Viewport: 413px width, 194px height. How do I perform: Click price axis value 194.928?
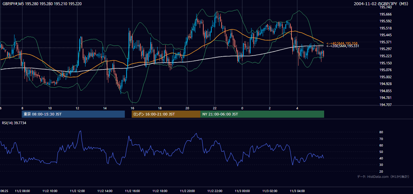[x=386, y=84]
